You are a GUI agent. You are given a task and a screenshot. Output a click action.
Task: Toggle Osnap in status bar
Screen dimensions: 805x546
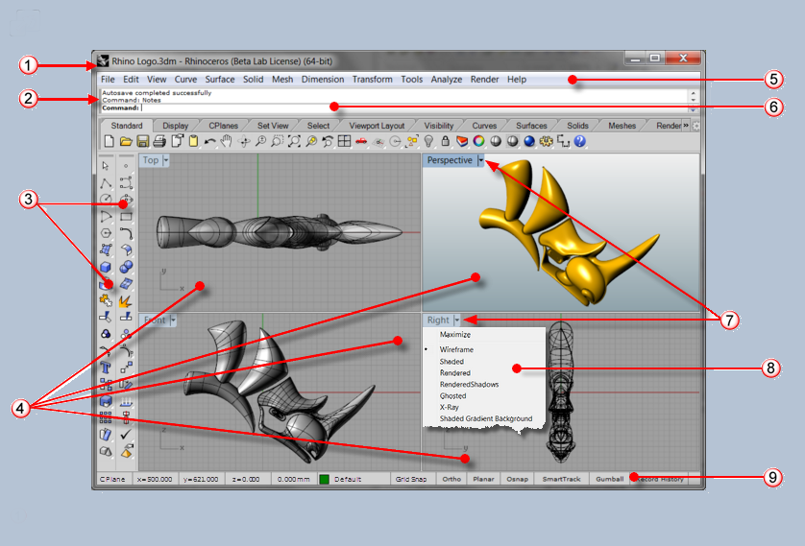point(518,479)
